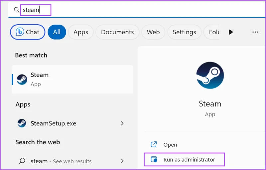Click the SteamSetup.exe Steam icon
266x170 pixels.
22,123
